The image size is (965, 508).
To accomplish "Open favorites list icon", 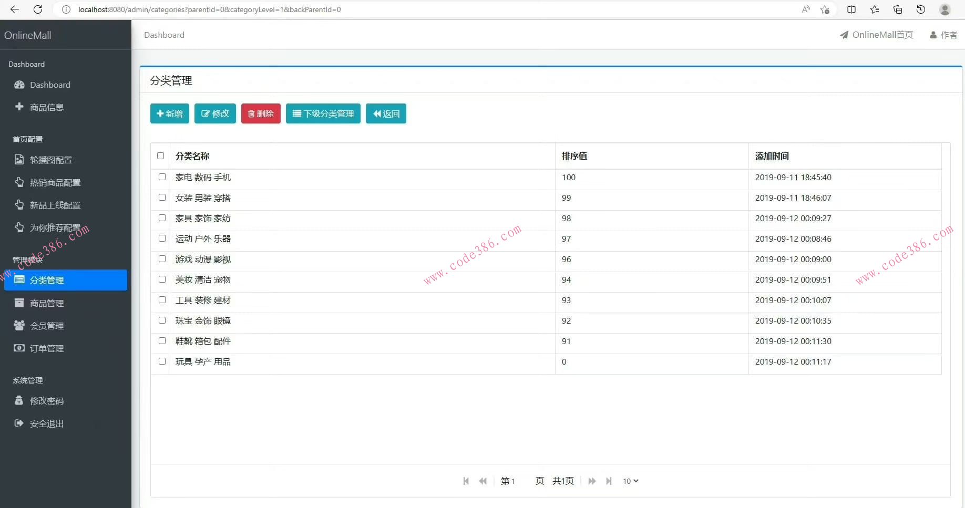I will coord(875,9).
